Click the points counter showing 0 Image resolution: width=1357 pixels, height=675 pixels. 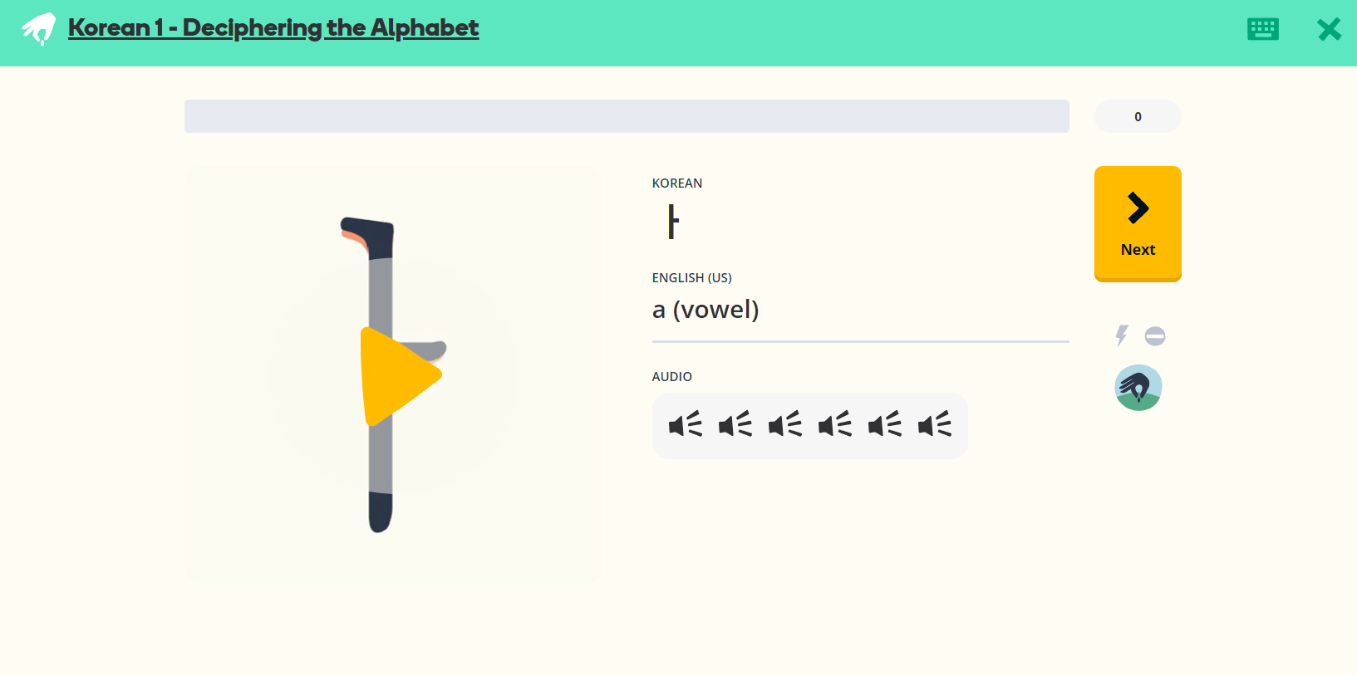[1138, 116]
